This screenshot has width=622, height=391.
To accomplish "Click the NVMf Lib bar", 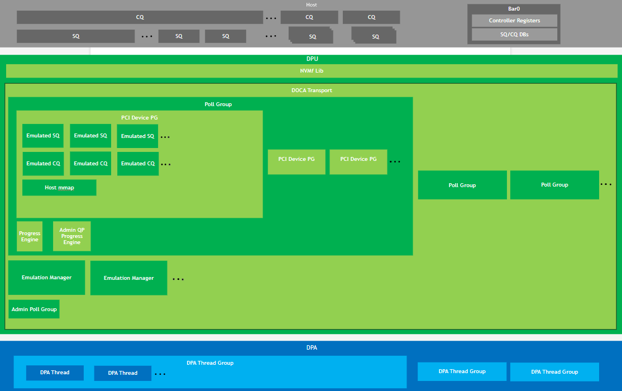I will tap(312, 71).
